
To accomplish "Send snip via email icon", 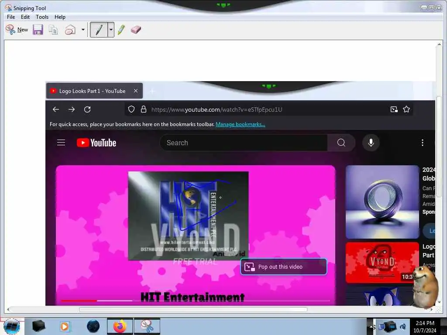I will click(70, 30).
